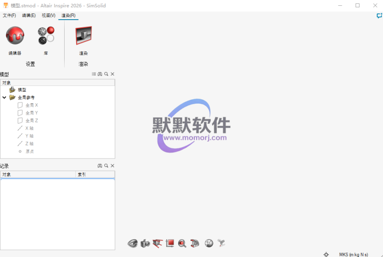
Task: Click the list view icon in 模型 panel header
Action: [94, 74]
